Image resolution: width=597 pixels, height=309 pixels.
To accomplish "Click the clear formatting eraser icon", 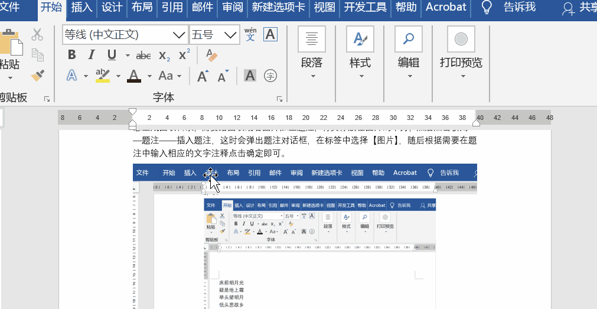I will click(x=211, y=56).
